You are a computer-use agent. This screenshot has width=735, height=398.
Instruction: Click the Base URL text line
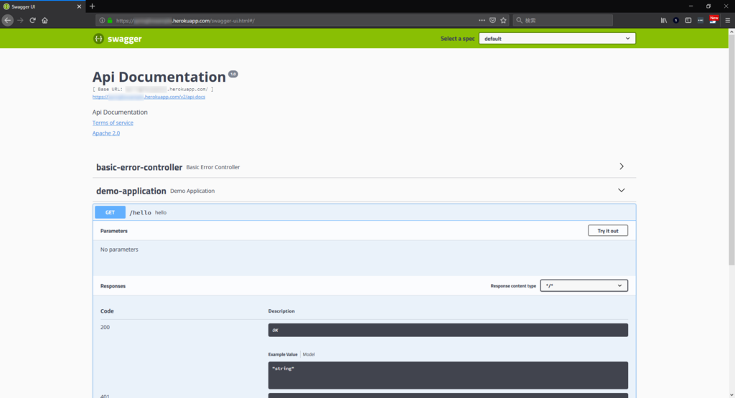(x=153, y=89)
